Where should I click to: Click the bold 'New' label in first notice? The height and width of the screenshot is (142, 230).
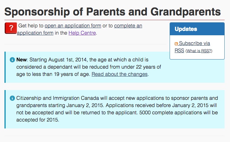tap(21, 60)
